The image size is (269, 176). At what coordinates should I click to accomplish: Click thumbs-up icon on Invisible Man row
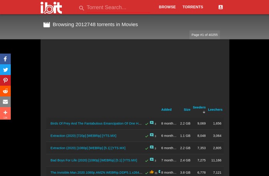click(152, 172)
